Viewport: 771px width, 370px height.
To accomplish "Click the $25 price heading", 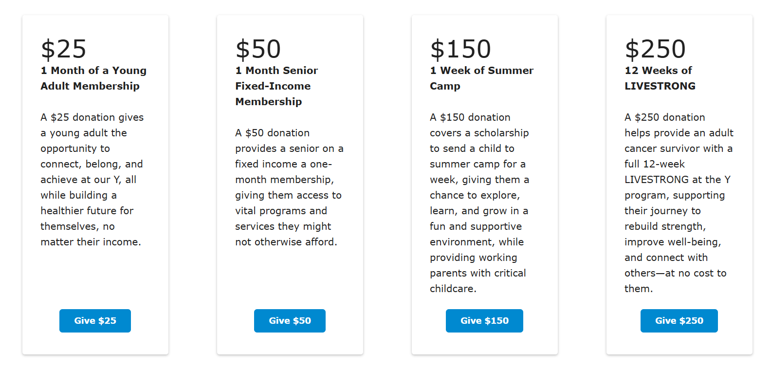I will tap(64, 49).
